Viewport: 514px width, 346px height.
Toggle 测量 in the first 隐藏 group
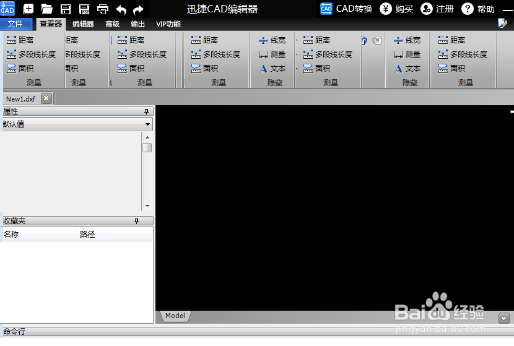click(272, 54)
